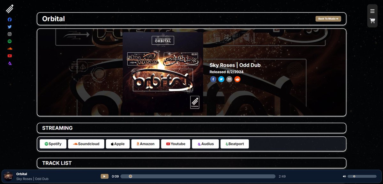Stream on Beatport button
This screenshot has height=184, width=383.
tap(235, 144)
